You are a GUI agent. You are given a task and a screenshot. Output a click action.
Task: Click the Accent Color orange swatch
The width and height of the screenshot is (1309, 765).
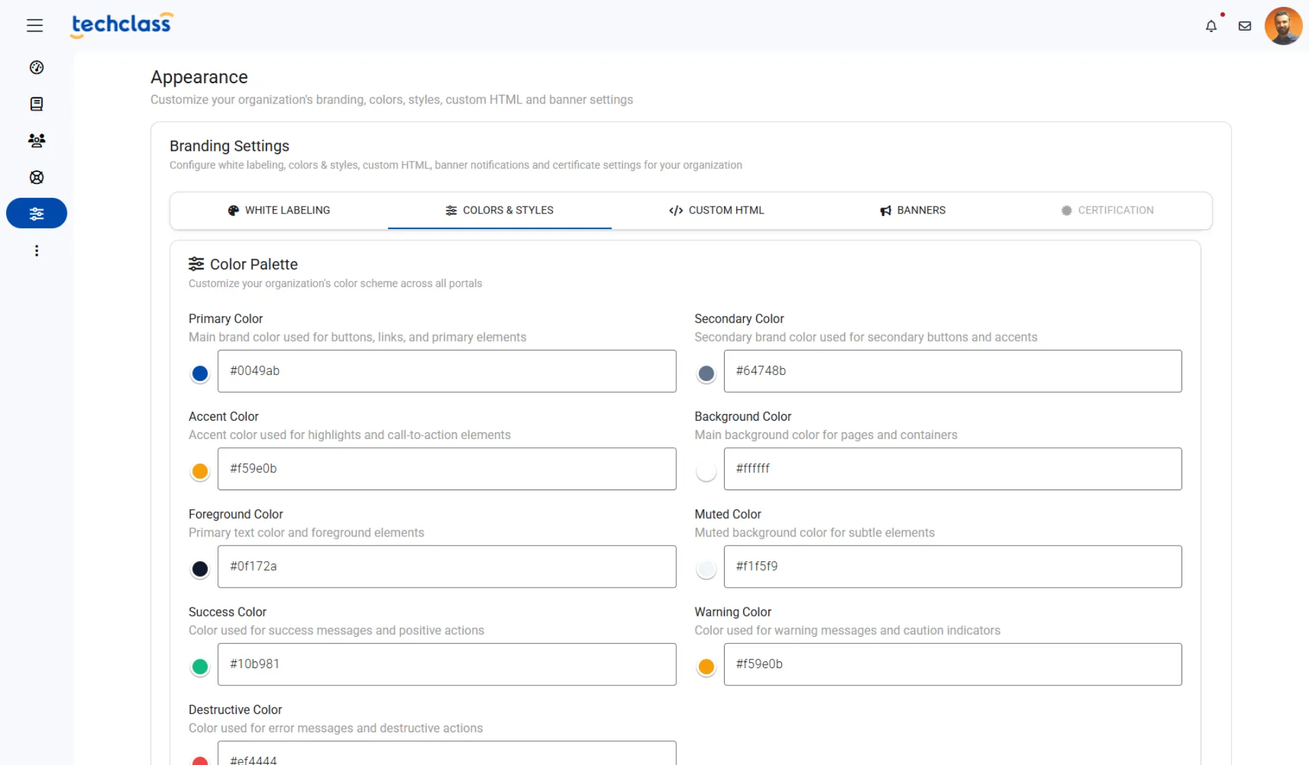coord(200,470)
